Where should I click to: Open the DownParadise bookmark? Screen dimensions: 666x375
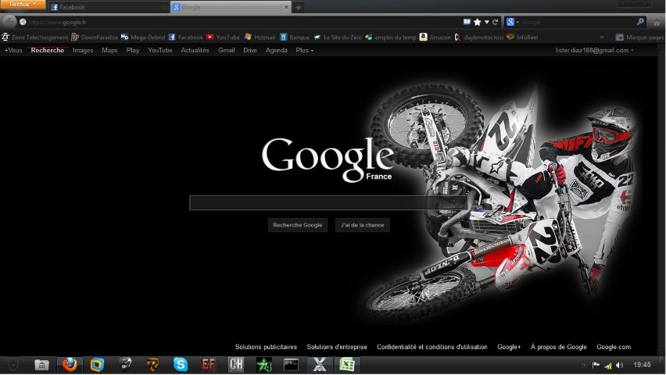[95, 37]
